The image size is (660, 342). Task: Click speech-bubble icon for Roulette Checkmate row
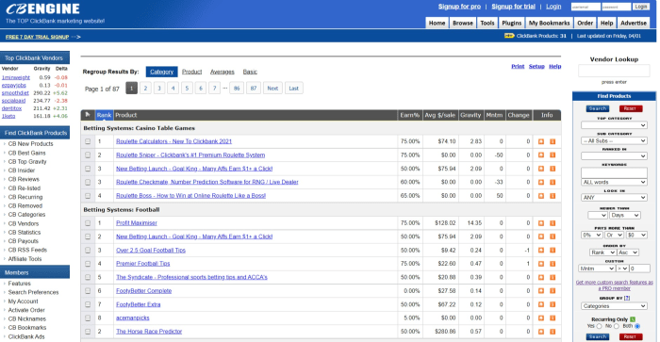tap(541, 182)
